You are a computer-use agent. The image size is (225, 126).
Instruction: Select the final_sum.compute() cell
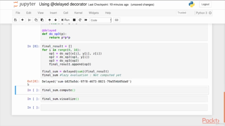[x=124, y=90]
